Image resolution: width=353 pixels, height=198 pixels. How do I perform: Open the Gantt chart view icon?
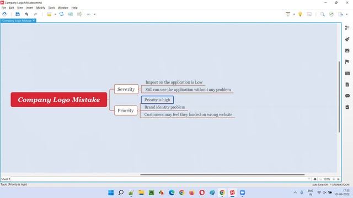point(309,14)
